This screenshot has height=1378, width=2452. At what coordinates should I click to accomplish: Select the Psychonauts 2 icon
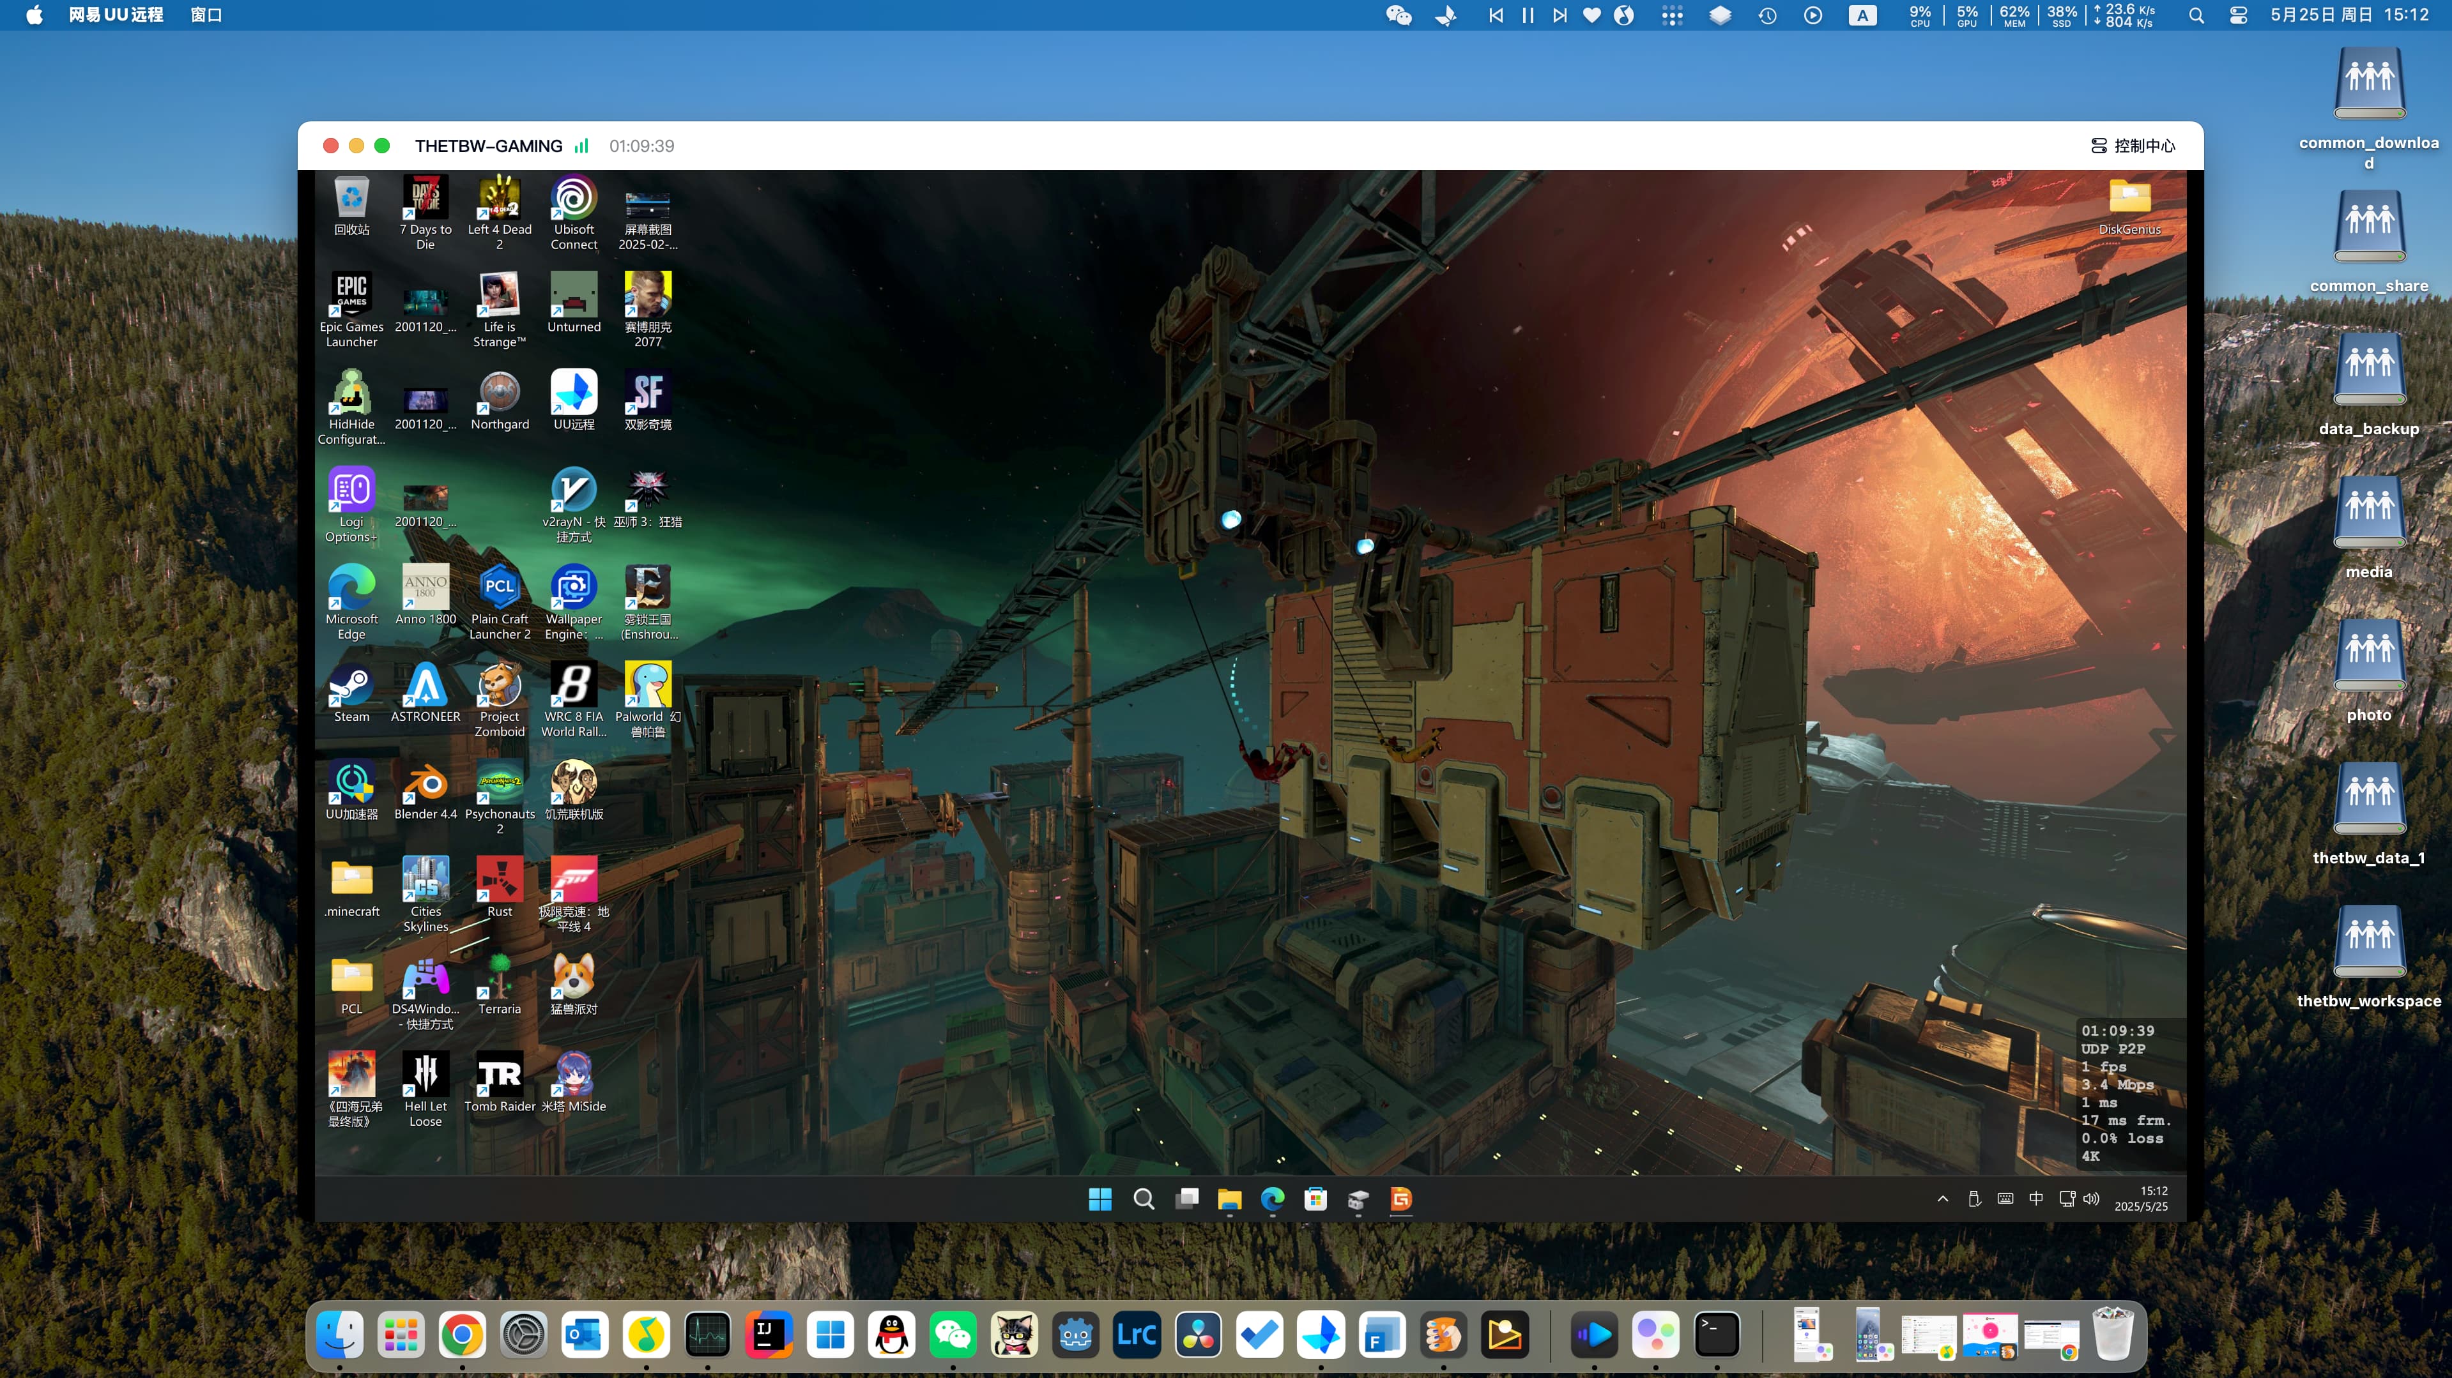point(500,798)
